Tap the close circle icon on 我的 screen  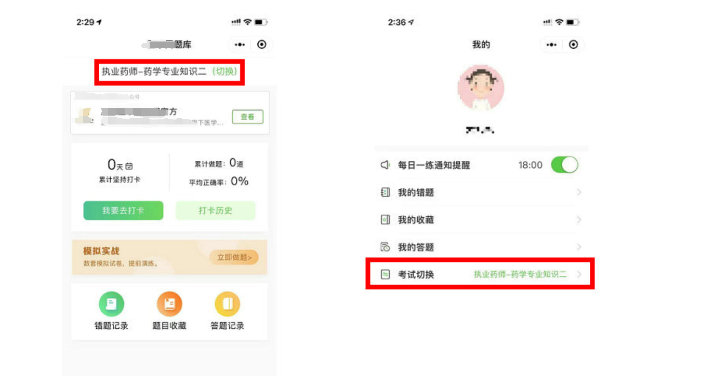pyautogui.click(x=573, y=45)
